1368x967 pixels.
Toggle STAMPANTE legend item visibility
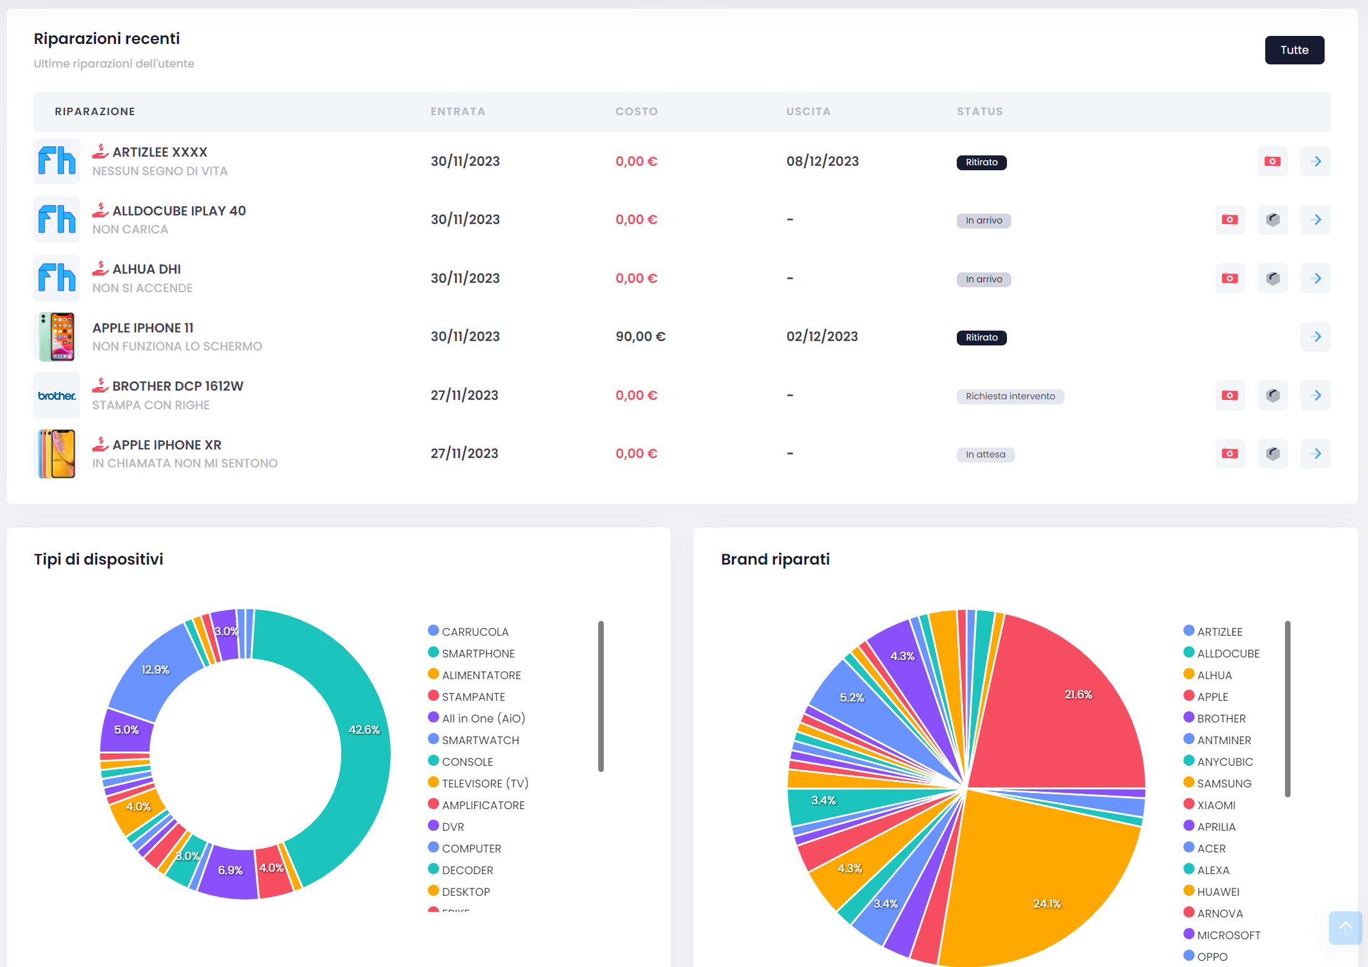(473, 697)
